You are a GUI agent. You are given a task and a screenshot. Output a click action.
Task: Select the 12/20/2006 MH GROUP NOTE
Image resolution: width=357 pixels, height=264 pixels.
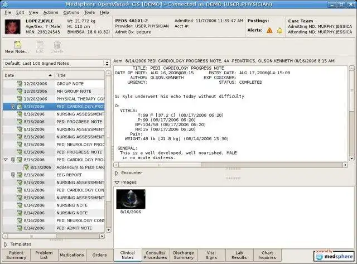(x=54, y=91)
